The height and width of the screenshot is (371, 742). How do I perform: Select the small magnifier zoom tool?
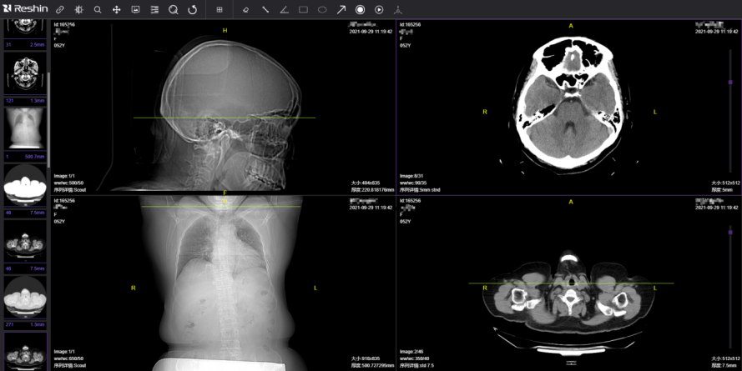[x=98, y=10]
